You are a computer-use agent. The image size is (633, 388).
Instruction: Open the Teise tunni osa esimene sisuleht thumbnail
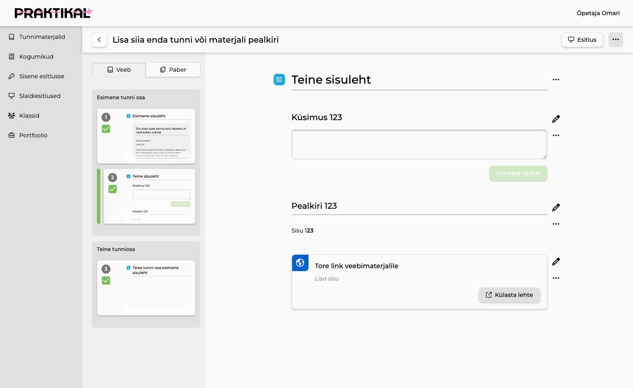146,288
